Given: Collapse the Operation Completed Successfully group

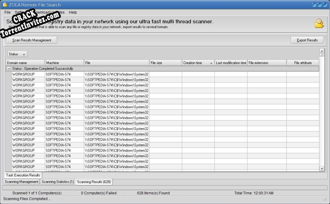Looking at the screenshot, I should click(x=8, y=68).
